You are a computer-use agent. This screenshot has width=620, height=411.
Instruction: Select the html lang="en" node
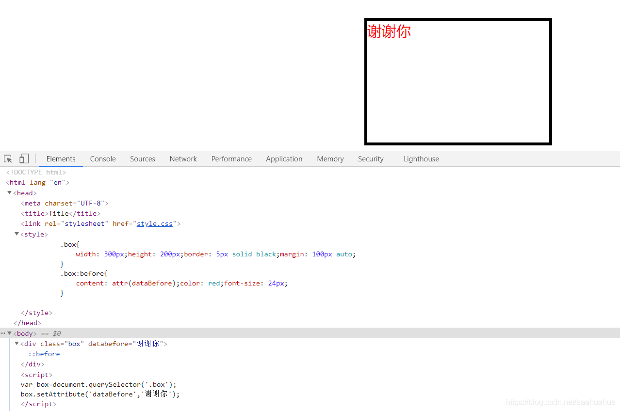pyautogui.click(x=38, y=183)
